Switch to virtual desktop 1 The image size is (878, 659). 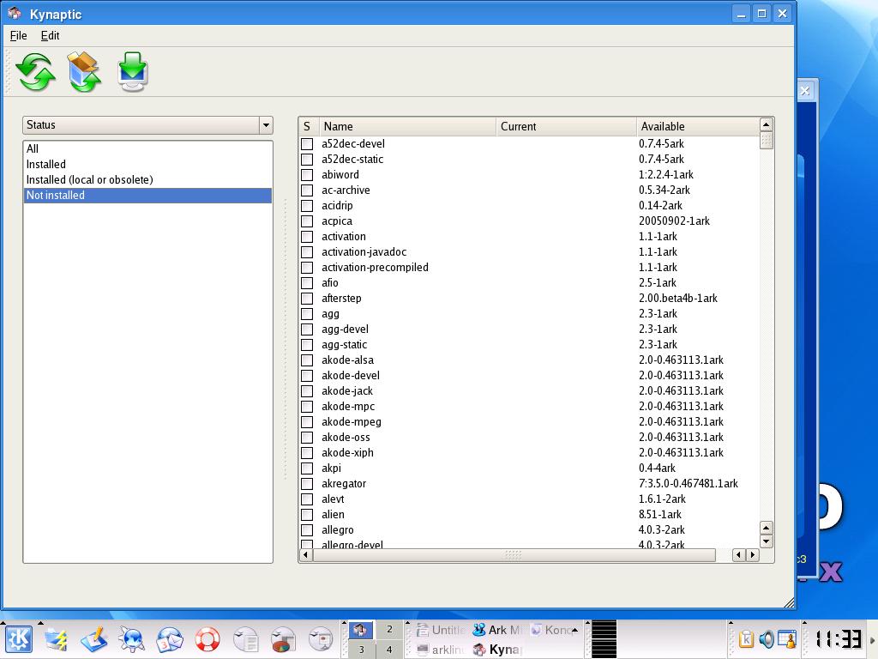click(361, 630)
